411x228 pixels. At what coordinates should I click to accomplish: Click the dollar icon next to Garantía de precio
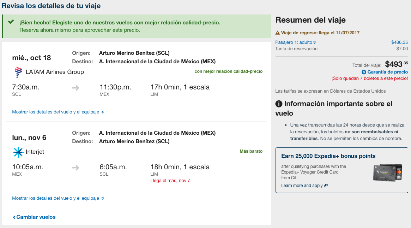pos(364,72)
